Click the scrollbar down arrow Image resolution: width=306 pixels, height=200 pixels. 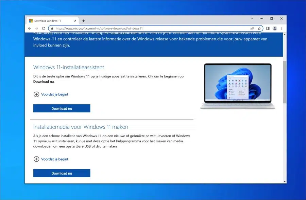coord(285,181)
